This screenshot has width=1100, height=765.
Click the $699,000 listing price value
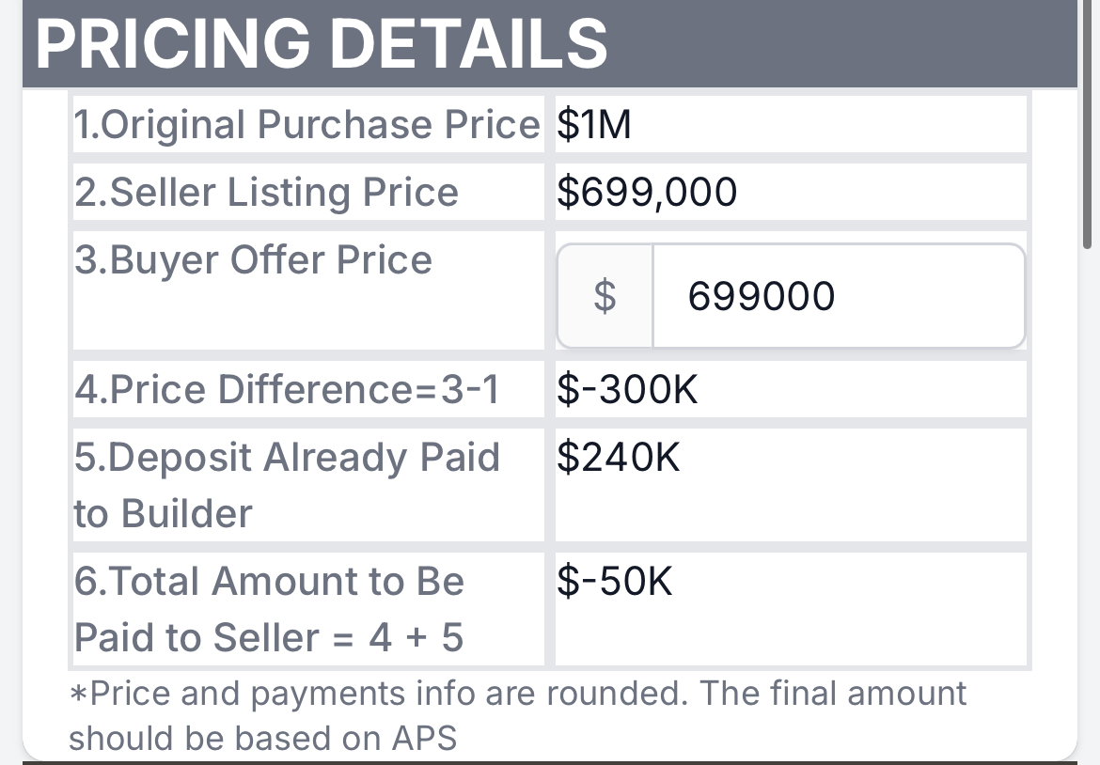pos(647,192)
